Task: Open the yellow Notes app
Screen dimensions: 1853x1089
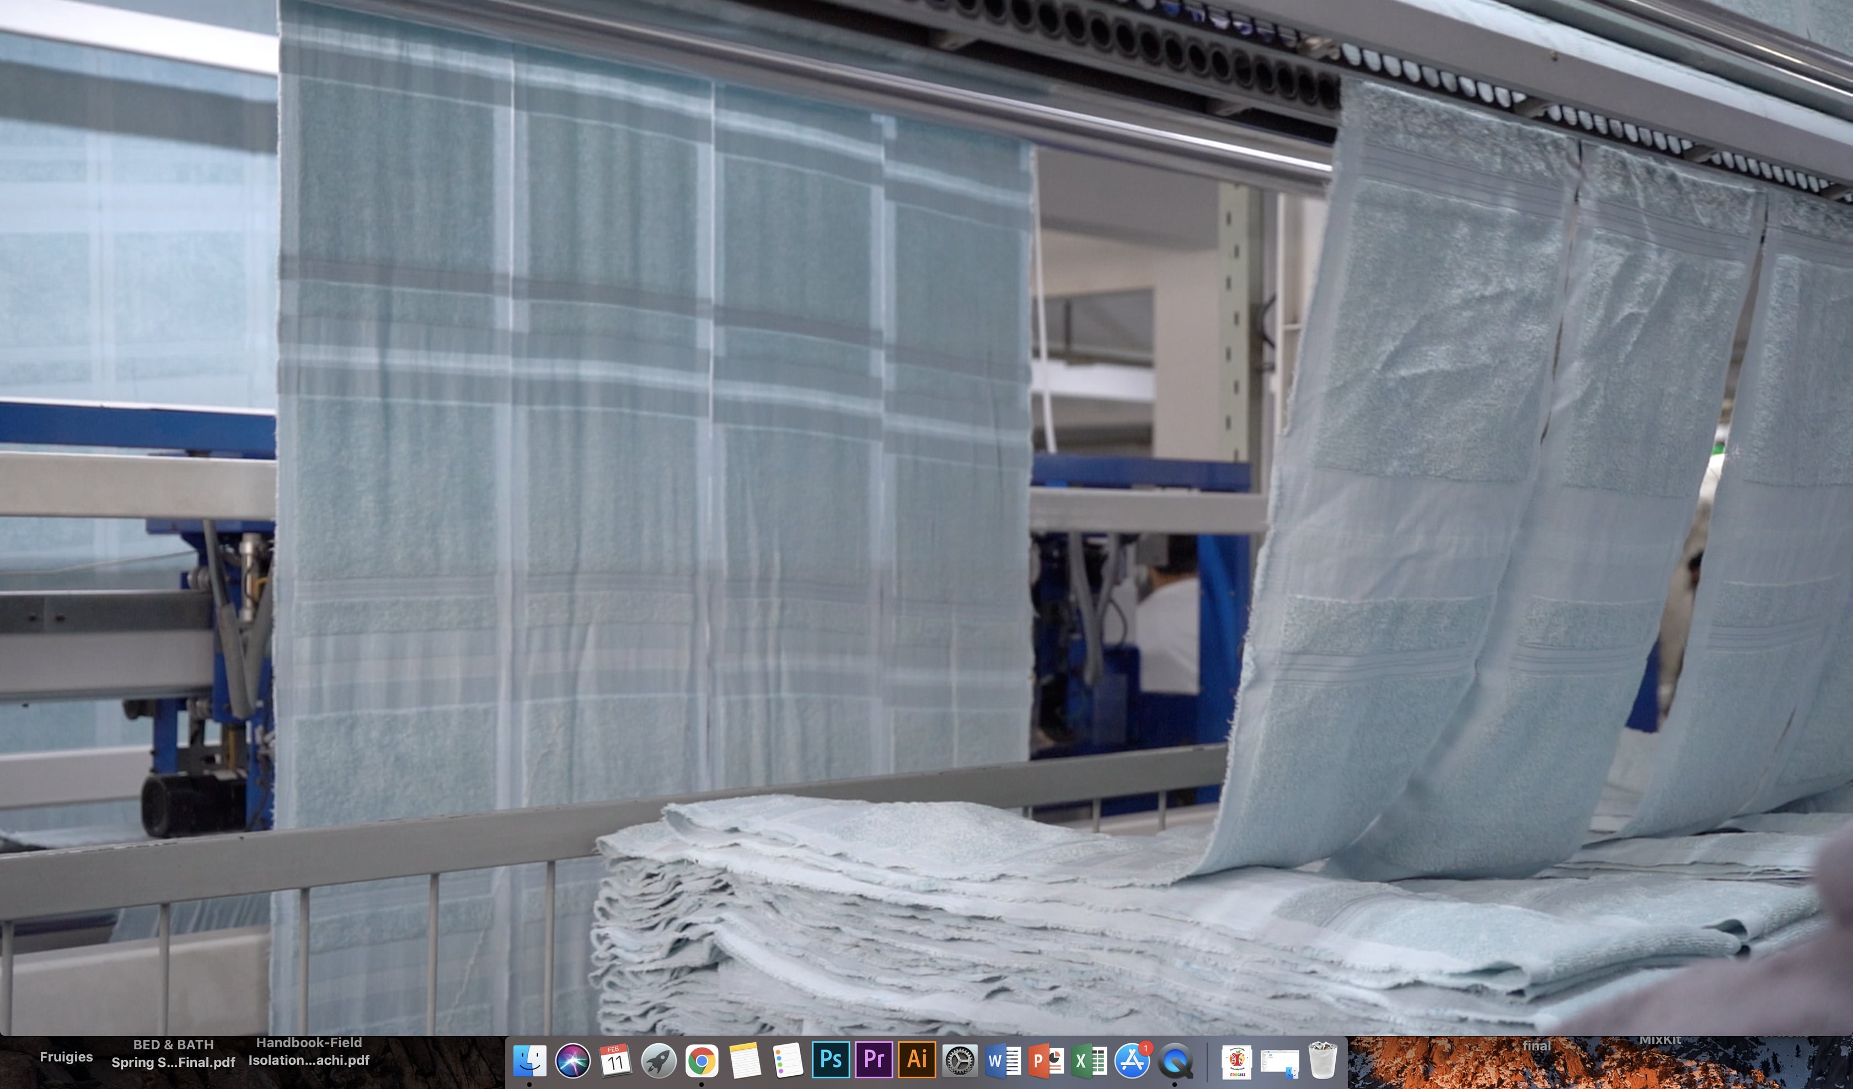Action: tap(744, 1060)
